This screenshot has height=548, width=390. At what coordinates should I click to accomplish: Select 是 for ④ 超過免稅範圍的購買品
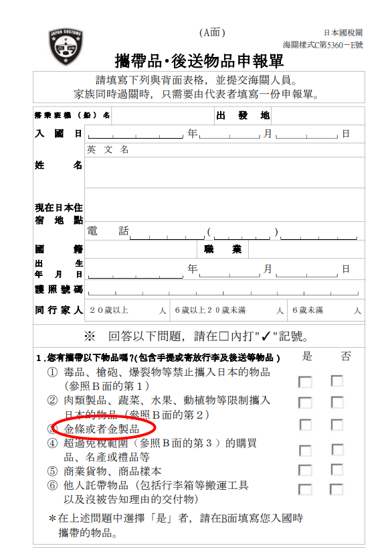coord(305,450)
